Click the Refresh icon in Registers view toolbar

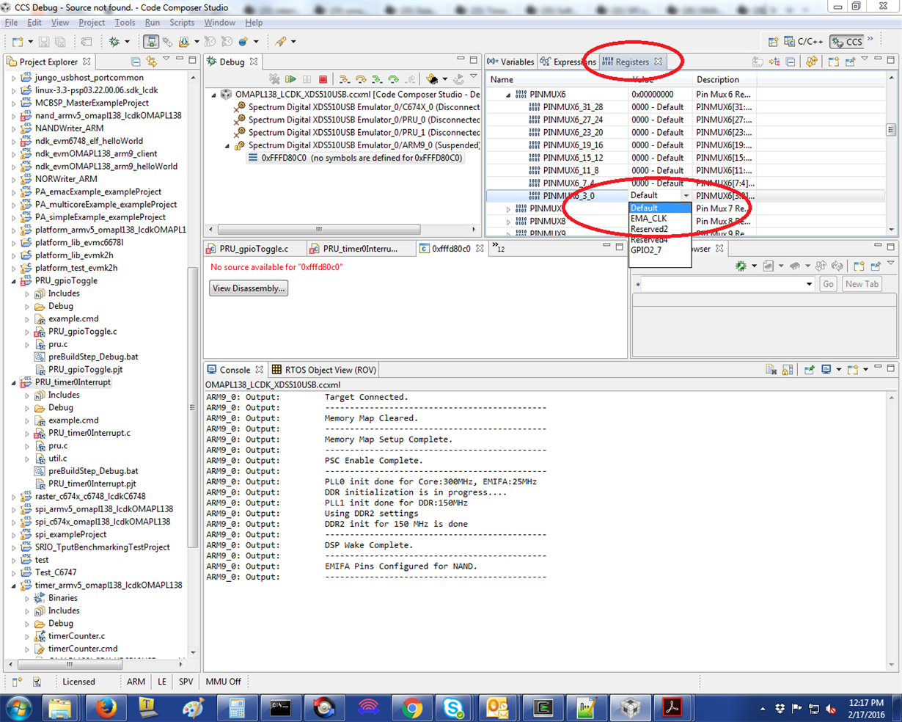coord(812,62)
